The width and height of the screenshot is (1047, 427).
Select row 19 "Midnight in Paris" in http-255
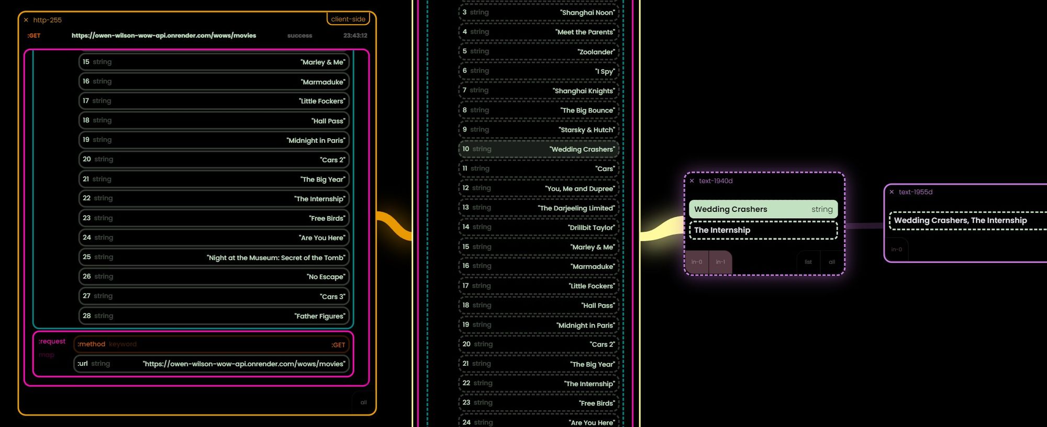click(214, 140)
